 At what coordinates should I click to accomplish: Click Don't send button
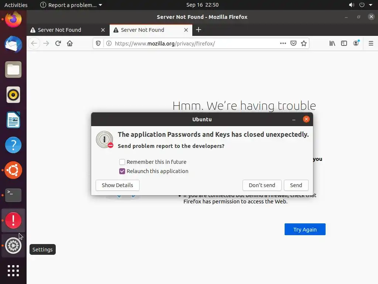[262, 185]
